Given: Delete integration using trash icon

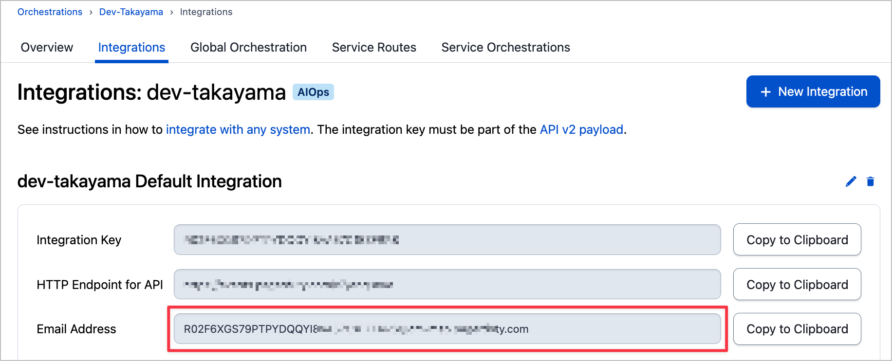Looking at the screenshot, I should [871, 181].
